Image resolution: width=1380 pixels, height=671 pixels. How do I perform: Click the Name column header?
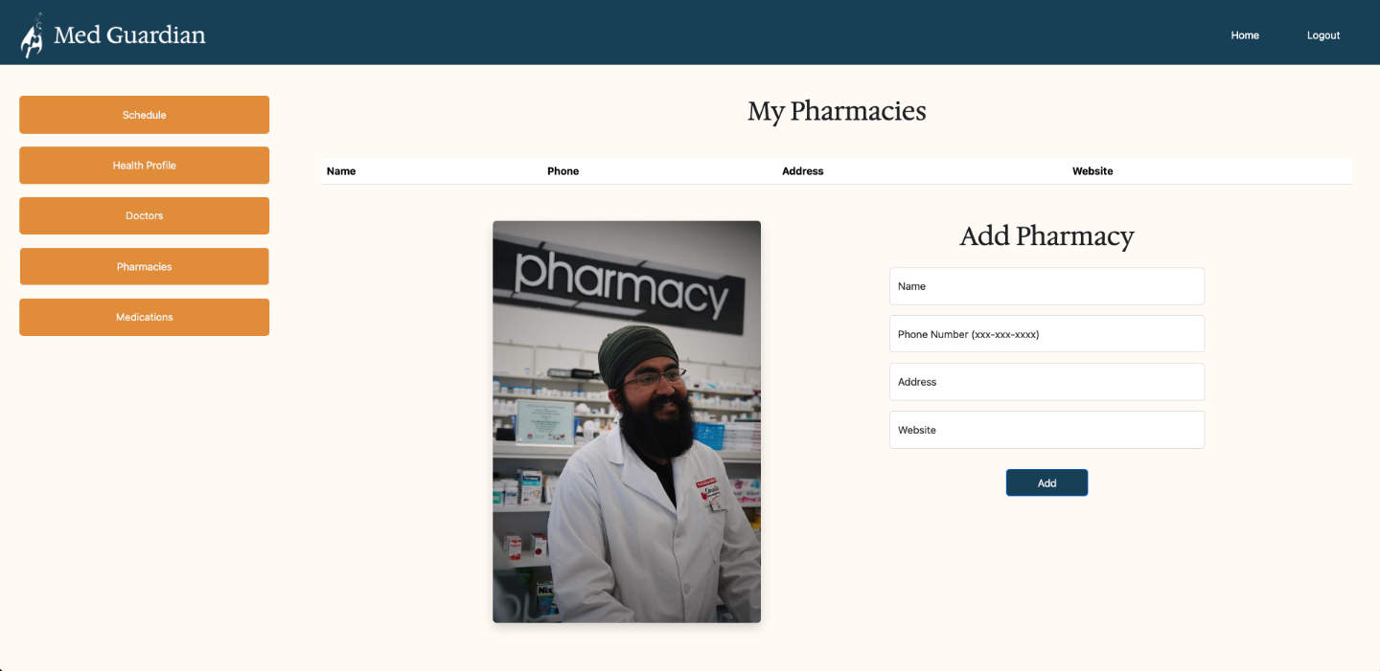pos(341,171)
